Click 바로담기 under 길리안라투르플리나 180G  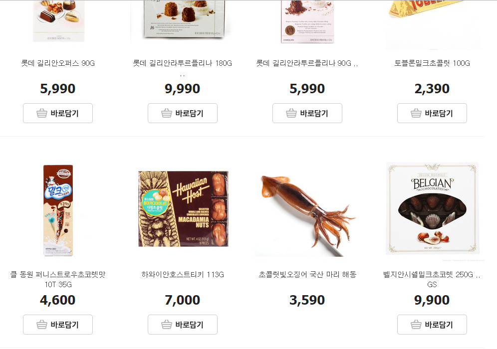point(183,113)
